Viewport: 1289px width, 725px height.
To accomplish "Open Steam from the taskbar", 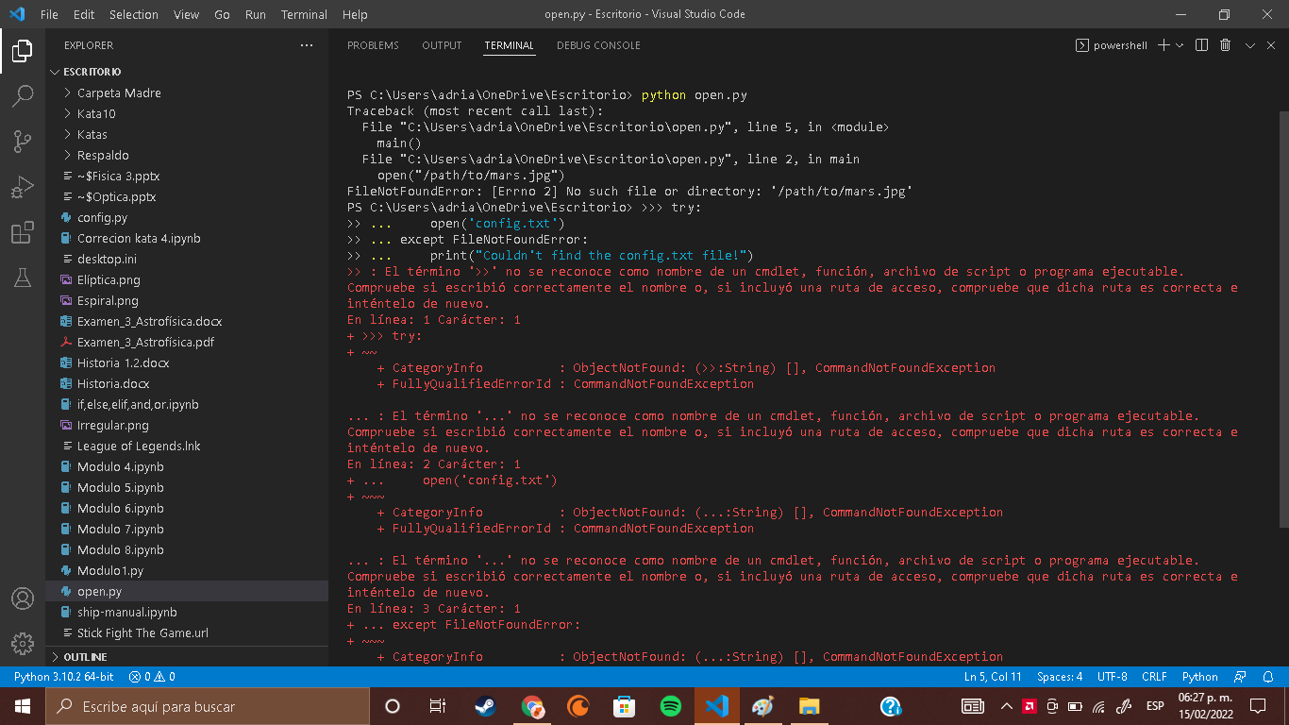I will (x=487, y=706).
